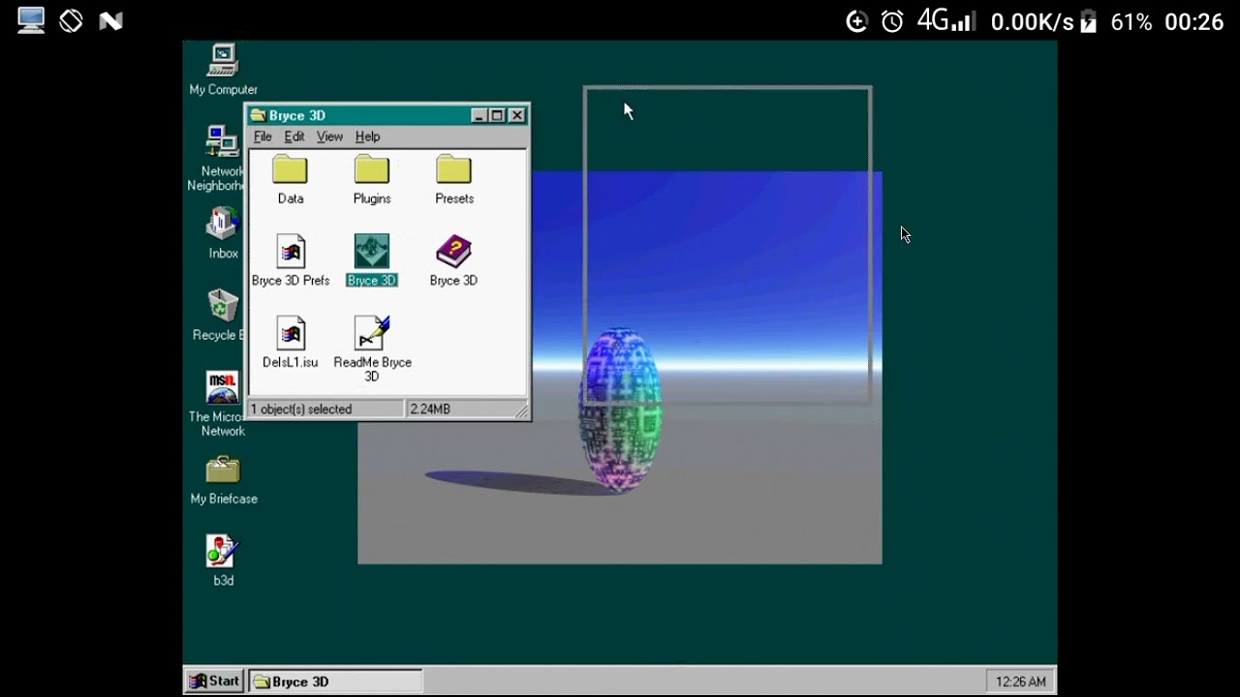The image size is (1240, 697).
Task: Click the Start button
Action: coord(215,682)
